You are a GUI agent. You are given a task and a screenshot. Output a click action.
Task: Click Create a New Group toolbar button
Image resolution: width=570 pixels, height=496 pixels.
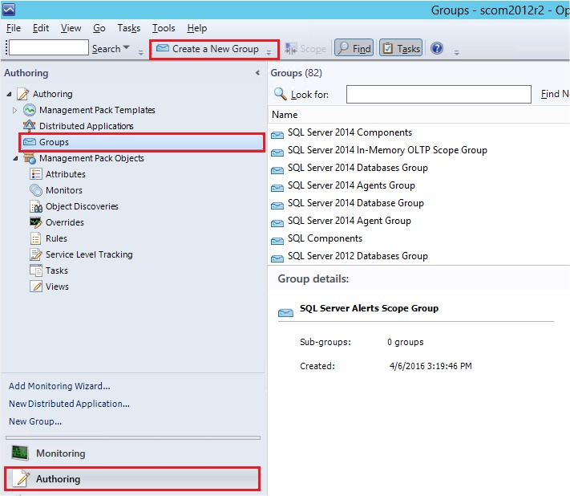[208, 49]
